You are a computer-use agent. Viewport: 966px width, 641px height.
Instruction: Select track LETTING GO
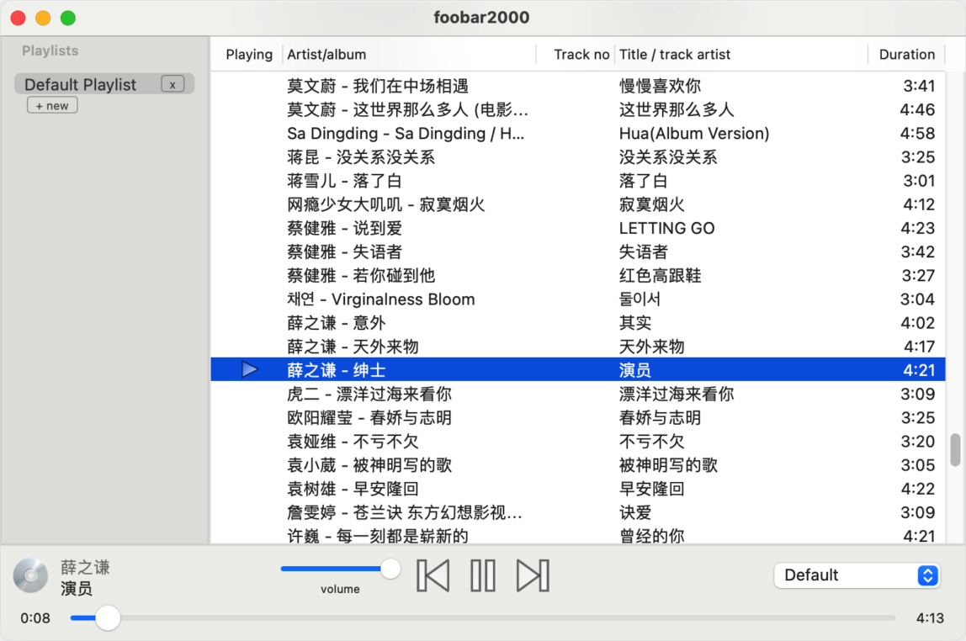666,228
